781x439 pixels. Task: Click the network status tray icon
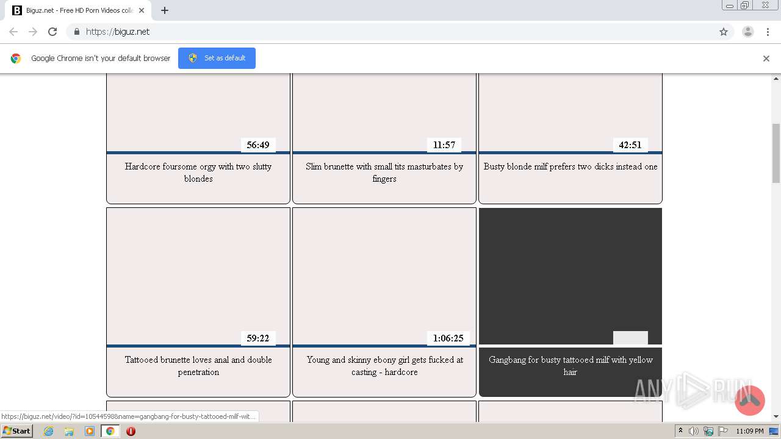(708, 431)
